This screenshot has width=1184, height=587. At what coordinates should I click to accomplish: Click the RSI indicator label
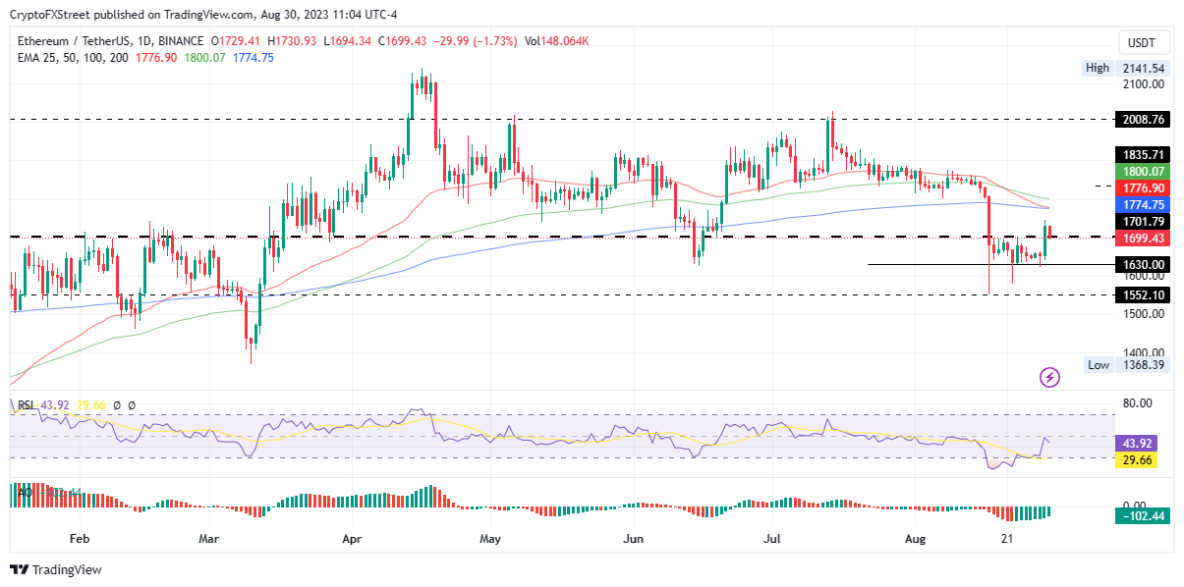click(x=24, y=405)
